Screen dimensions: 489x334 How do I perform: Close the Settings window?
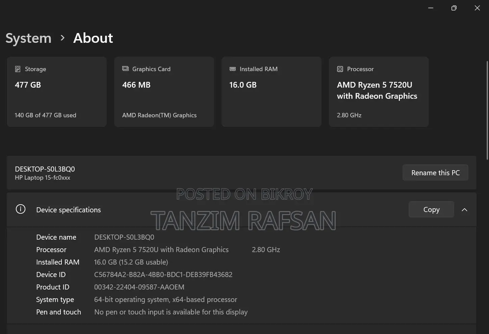477,8
